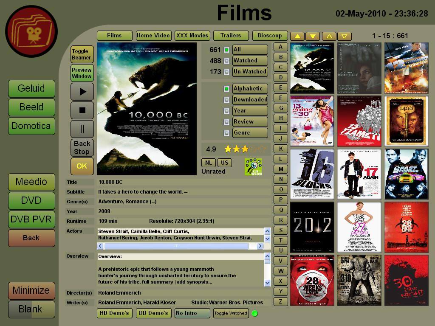Open the Bioscoop tab
This screenshot has height=326, width=435.
(x=270, y=36)
